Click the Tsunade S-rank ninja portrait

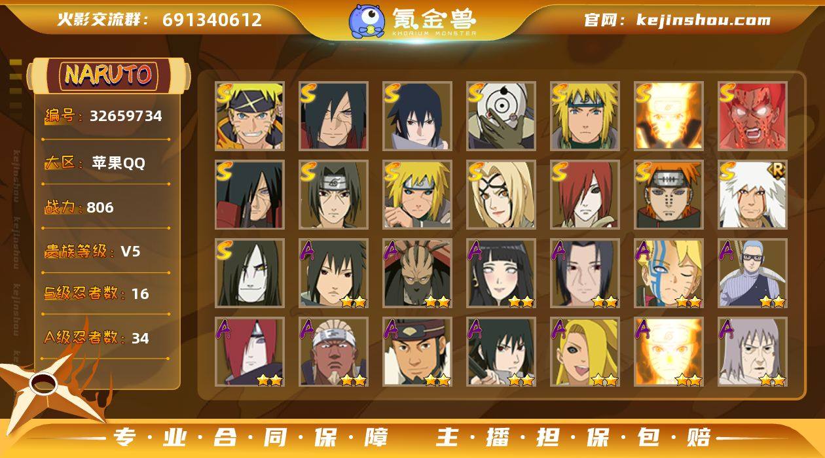501,194
